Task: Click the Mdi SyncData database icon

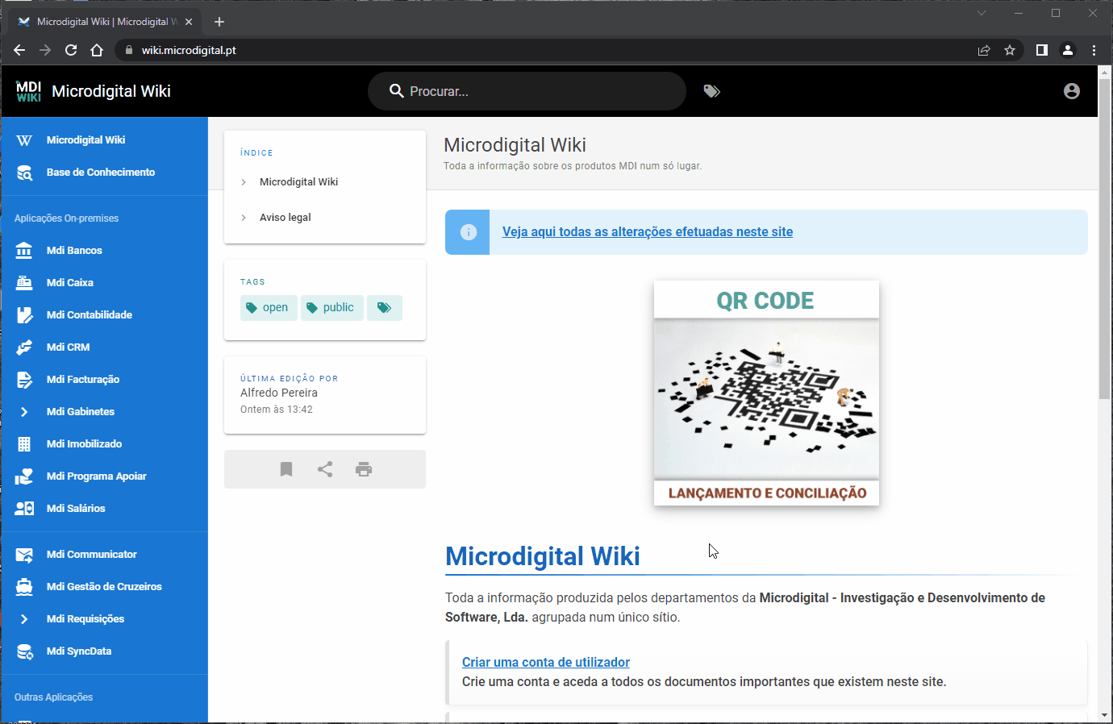Action: [24, 651]
